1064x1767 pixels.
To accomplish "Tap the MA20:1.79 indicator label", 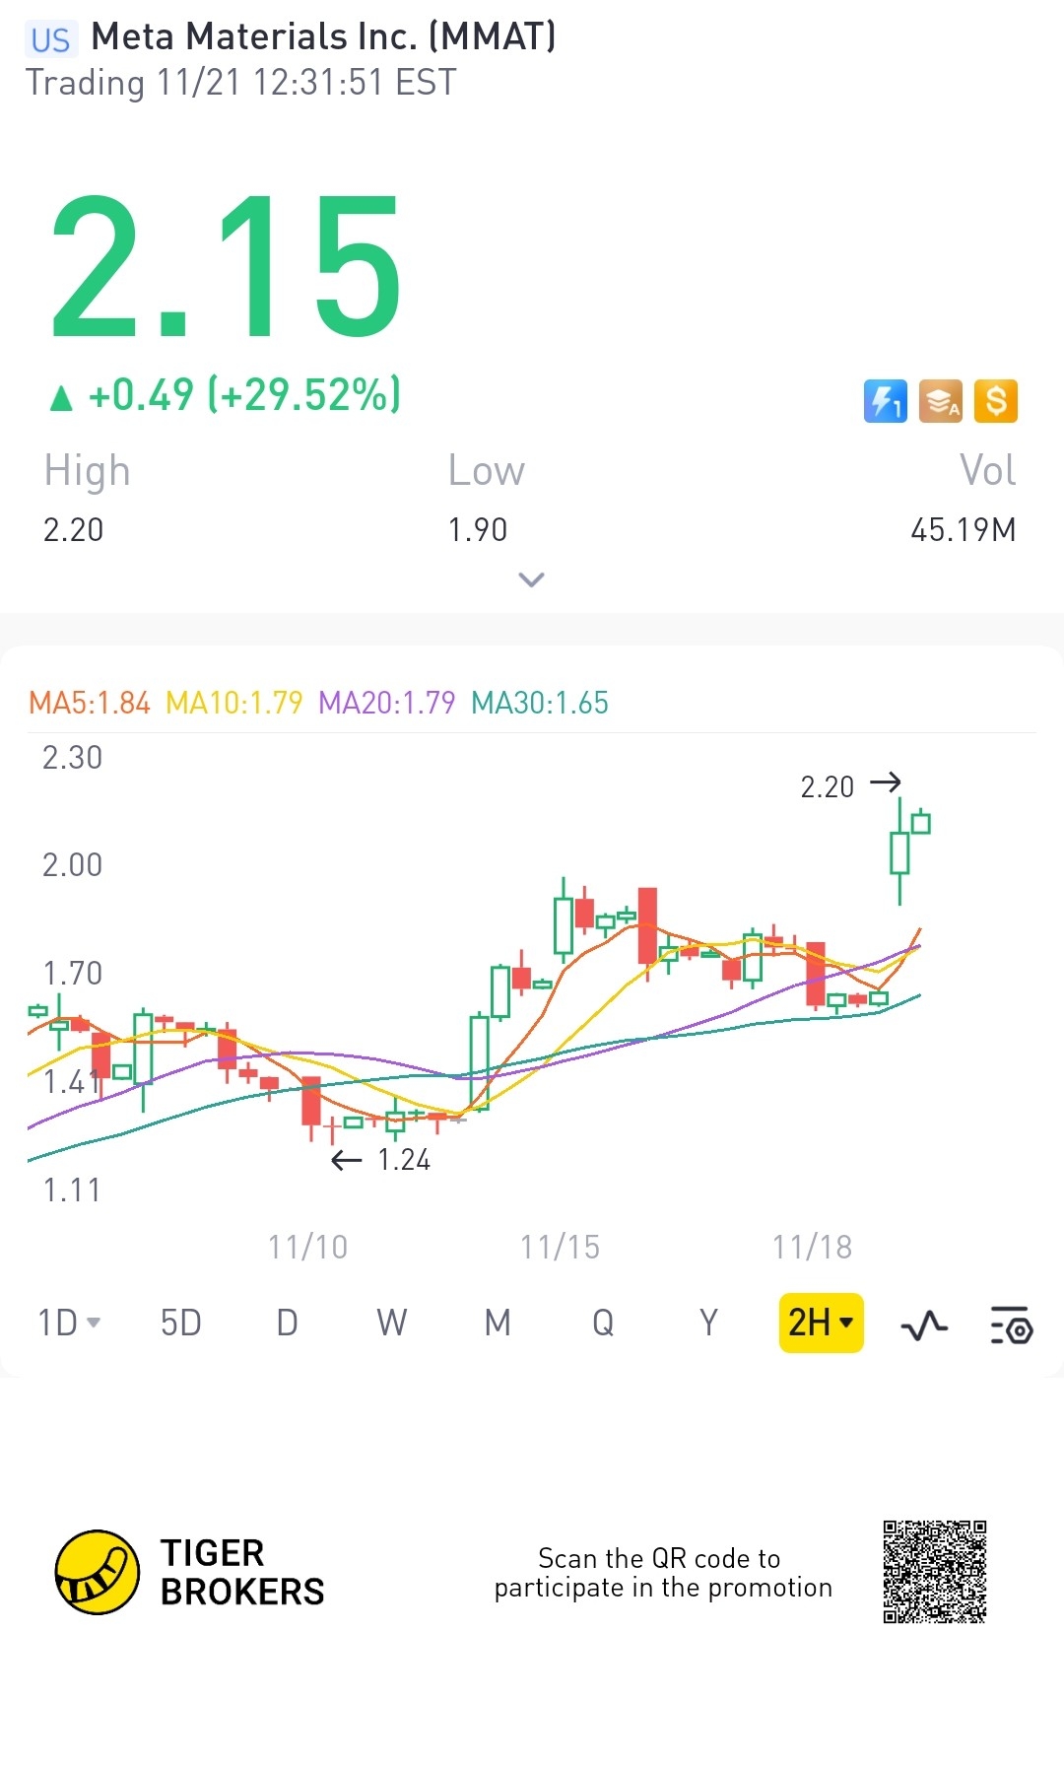I will point(386,703).
